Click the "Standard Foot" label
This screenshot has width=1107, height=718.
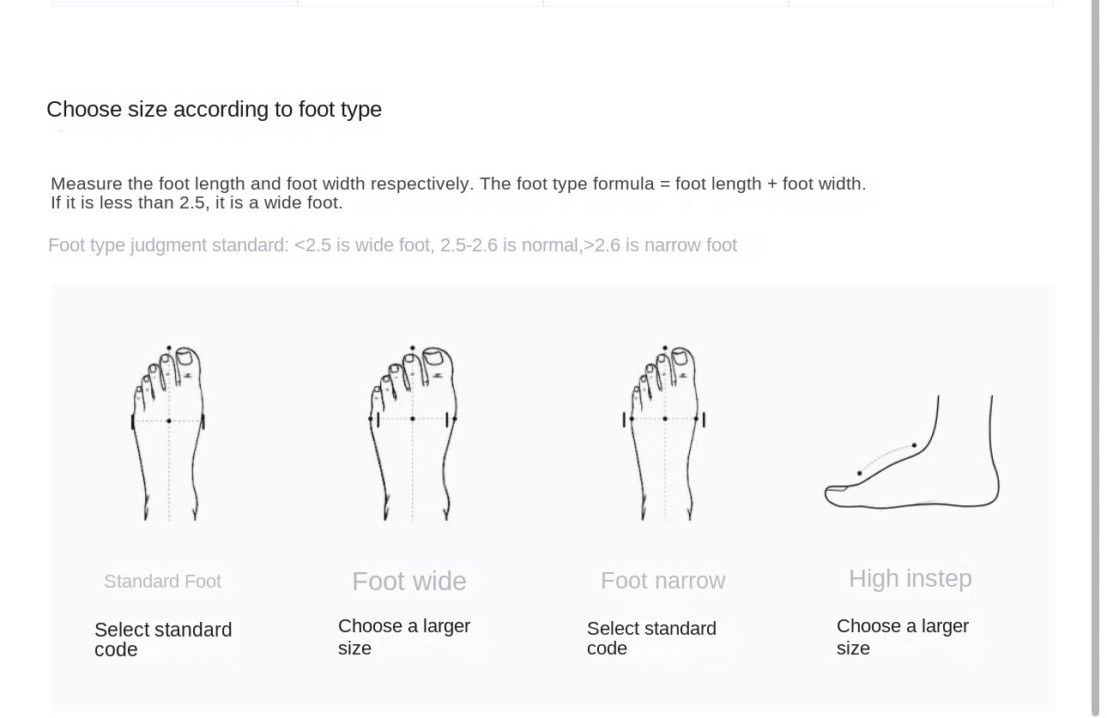tap(162, 582)
